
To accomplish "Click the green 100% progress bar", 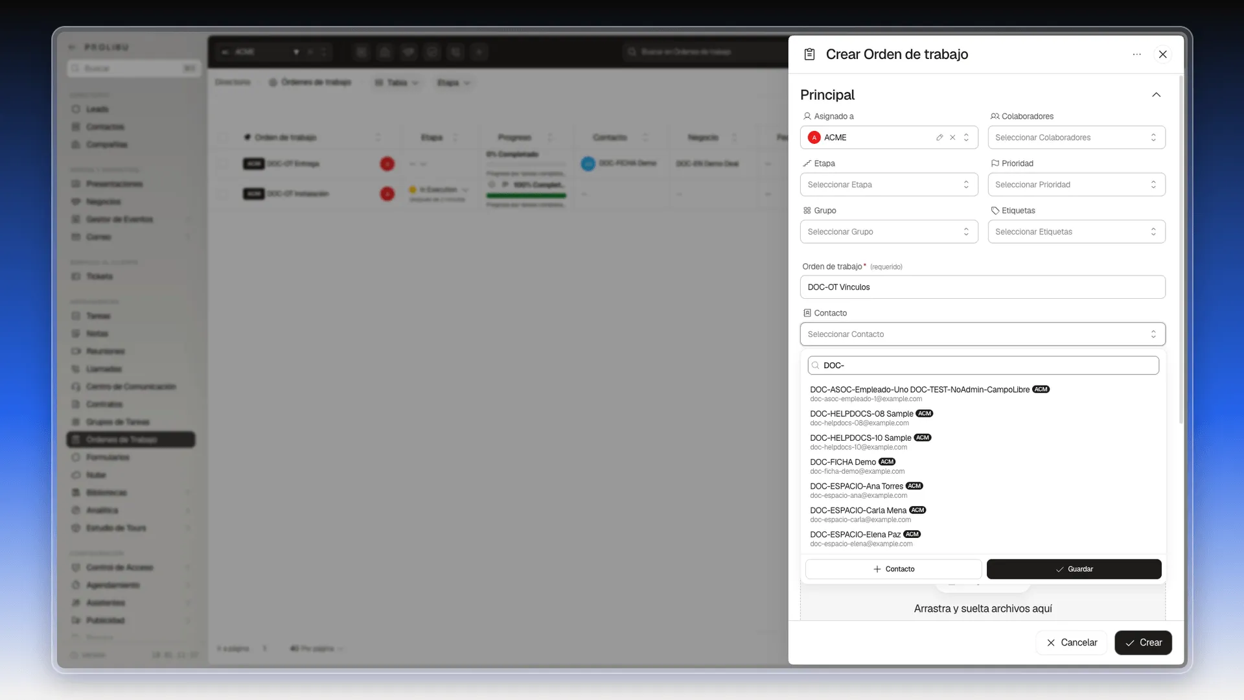I will coord(526,195).
